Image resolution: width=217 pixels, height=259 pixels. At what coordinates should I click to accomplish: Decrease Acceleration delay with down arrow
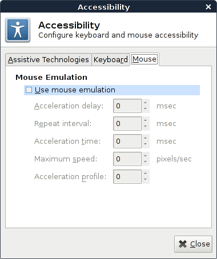point(146,109)
